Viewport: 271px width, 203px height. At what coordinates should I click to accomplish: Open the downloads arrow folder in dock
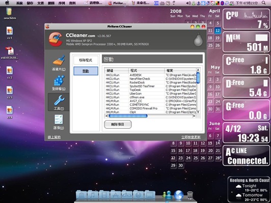point(138,195)
